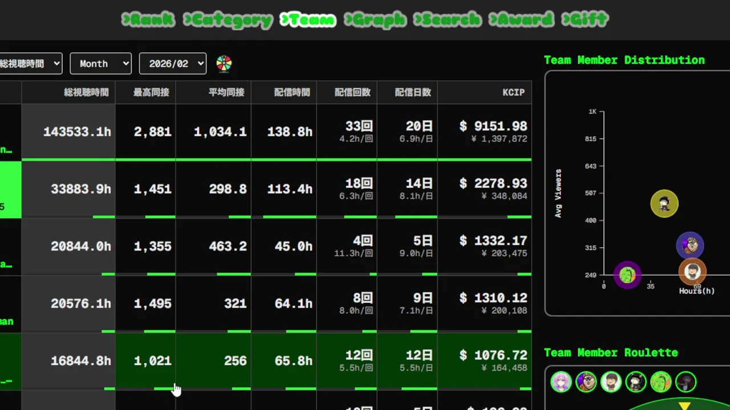Screen dimensions: 730x410
Task: Open the Search page
Action: click(447, 19)
